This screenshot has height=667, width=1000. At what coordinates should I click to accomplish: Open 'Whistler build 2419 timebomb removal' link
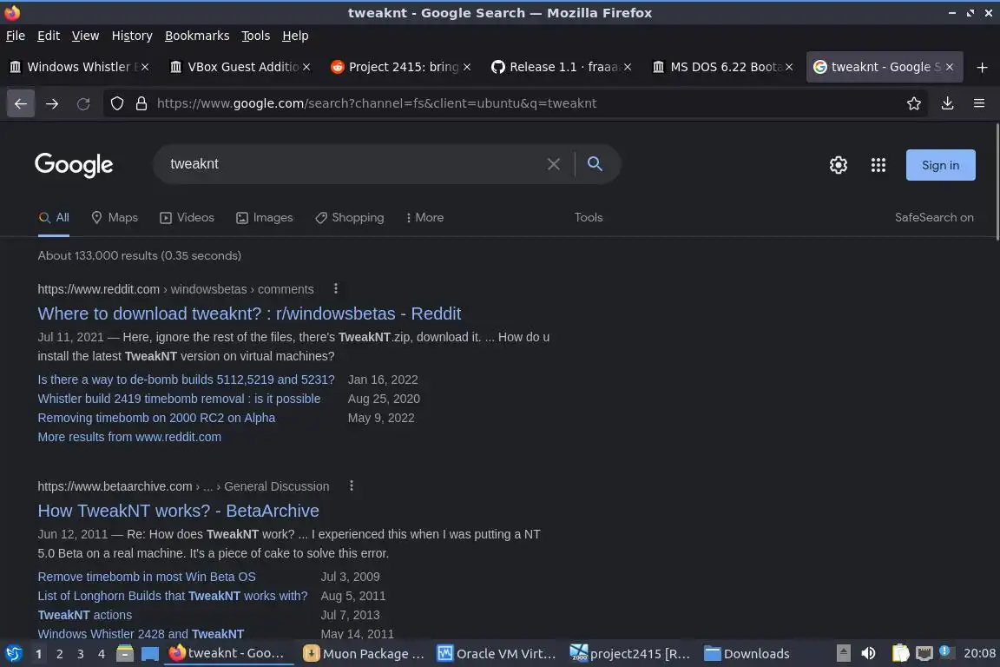tap(179, 399)
